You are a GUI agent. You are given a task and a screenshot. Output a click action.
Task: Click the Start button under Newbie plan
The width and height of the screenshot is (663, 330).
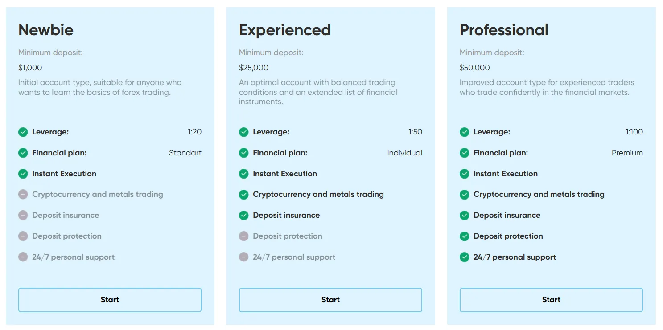pyautogui.click(x=110, y=300)
